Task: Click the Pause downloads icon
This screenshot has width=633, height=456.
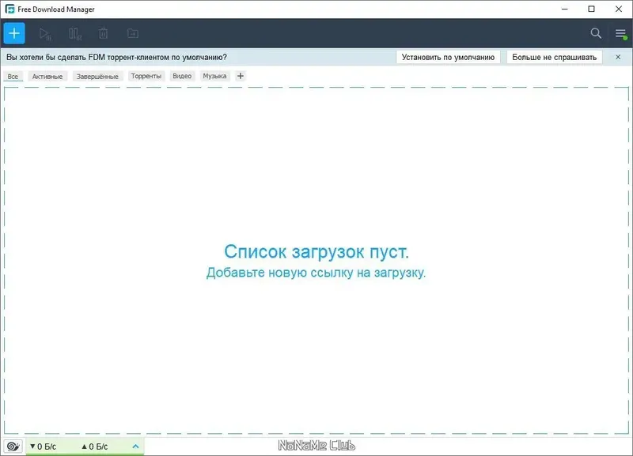Action: [73, 33]
